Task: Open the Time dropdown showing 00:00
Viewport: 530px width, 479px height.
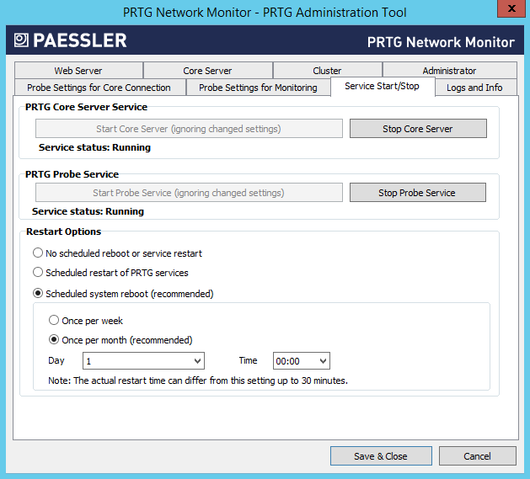Action: coord(301,361)
